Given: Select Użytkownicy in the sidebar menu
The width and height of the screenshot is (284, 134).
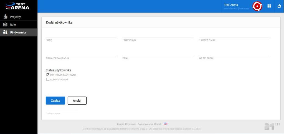Looking at the screenshot, I should click(x=19, y=32).
